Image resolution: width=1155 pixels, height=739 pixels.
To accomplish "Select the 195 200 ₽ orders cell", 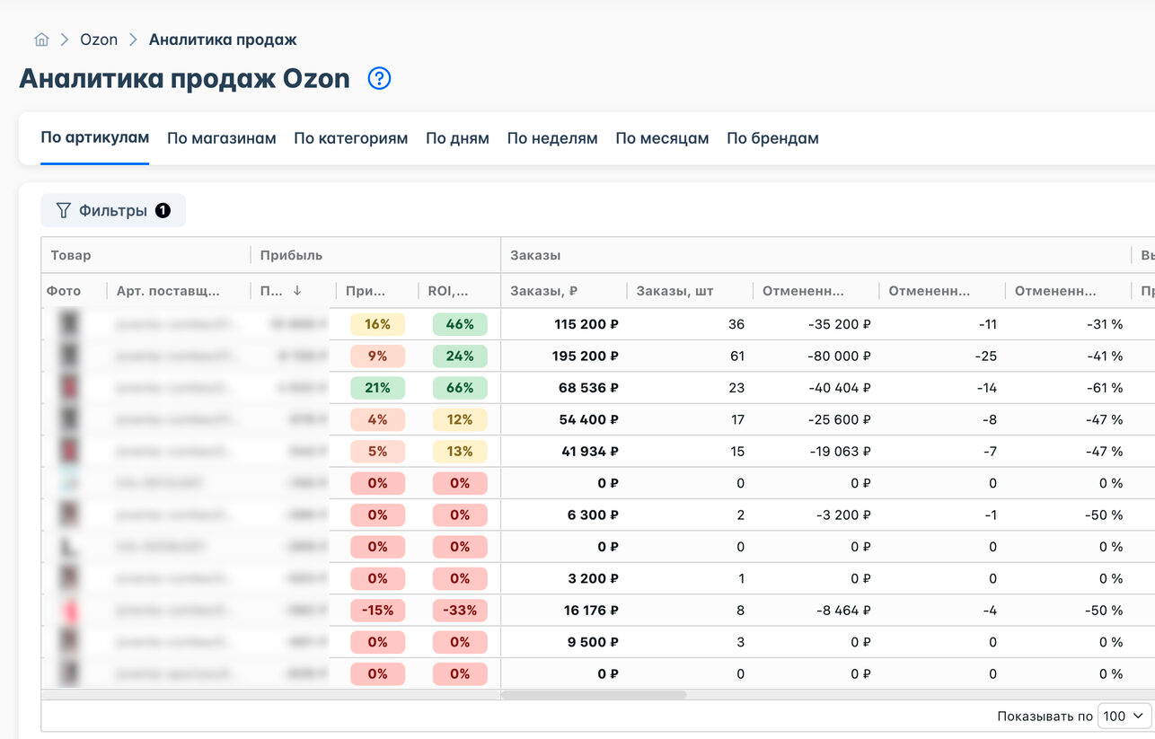I will coord(564,356).
